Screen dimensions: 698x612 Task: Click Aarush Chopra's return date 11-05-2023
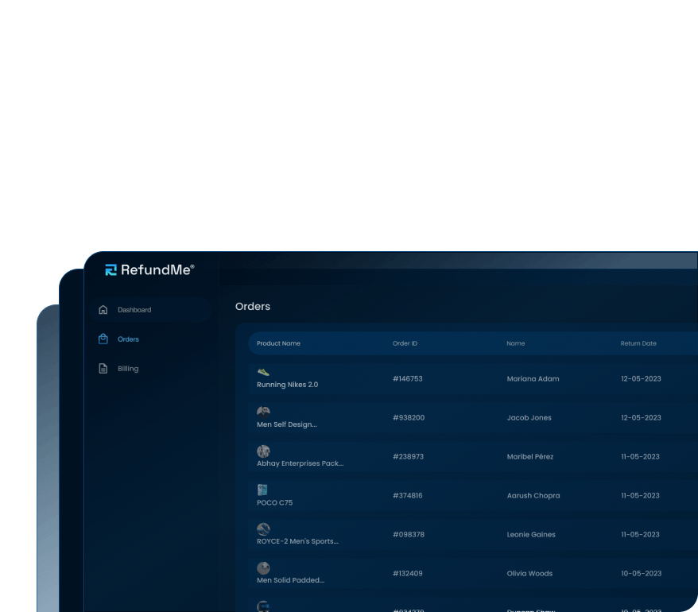point(640,495)
